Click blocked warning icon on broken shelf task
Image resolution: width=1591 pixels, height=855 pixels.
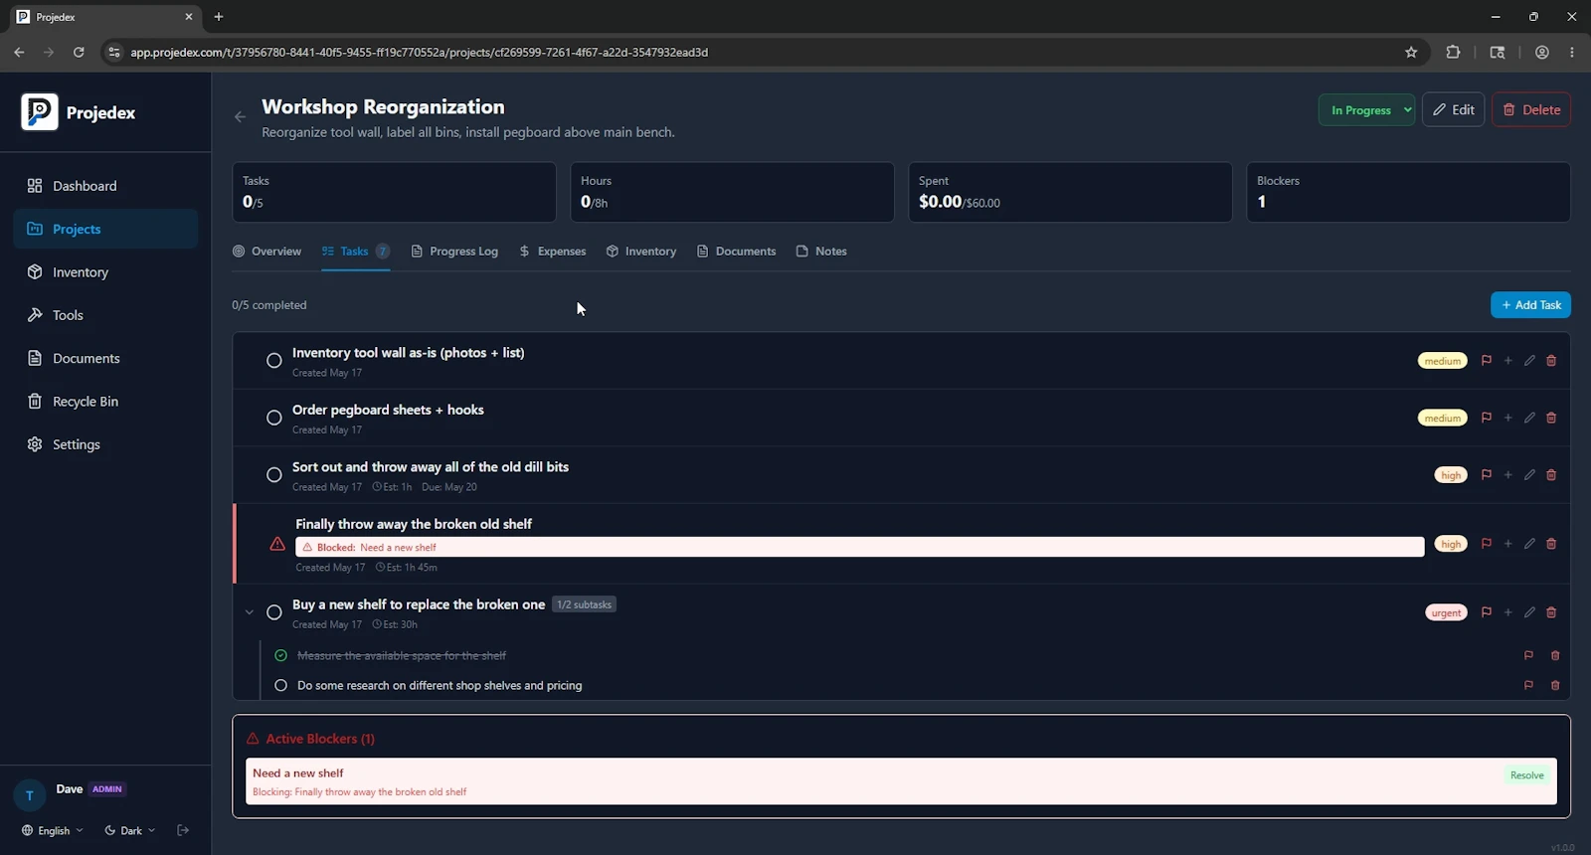click(277, 544)
